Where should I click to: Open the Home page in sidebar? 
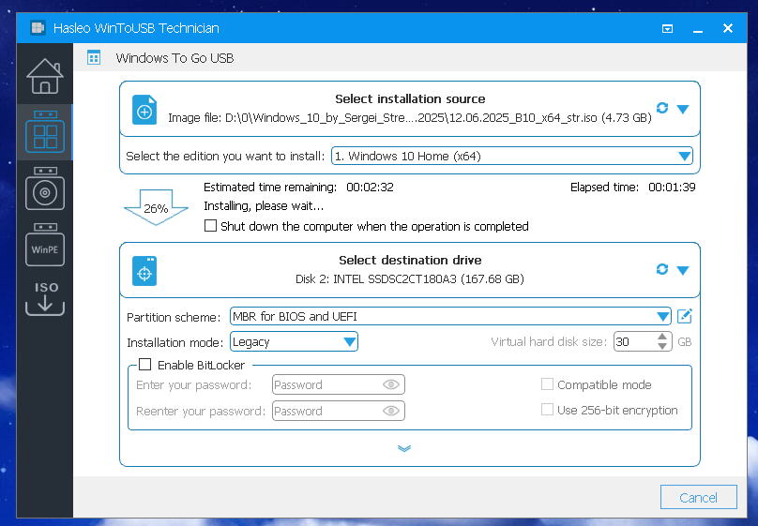44,76
